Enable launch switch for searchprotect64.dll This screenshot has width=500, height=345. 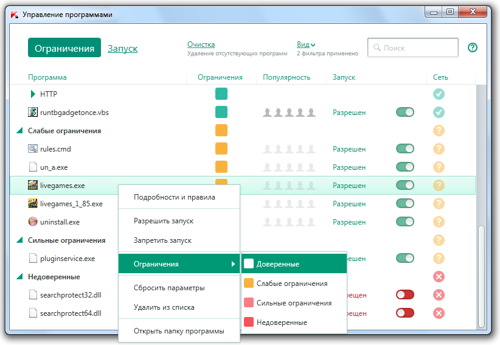405,313
